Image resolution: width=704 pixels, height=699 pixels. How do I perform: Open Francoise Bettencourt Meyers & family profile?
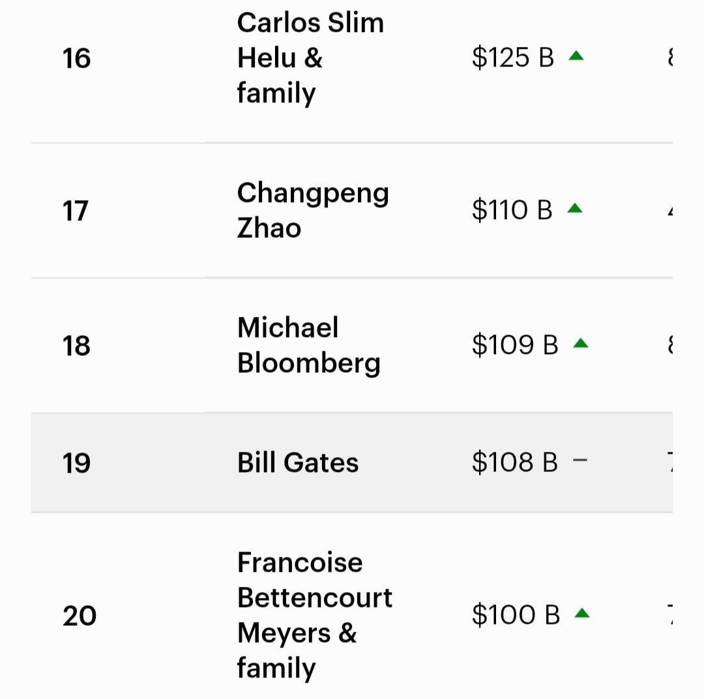[x=314, y=615]
